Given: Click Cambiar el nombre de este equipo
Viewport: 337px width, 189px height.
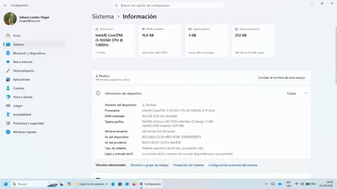Looking at the screenshot, I should pos(281,78).
